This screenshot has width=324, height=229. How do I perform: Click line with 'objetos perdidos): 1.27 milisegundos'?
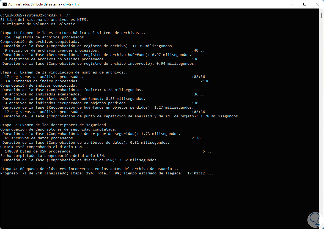[98, 108]
